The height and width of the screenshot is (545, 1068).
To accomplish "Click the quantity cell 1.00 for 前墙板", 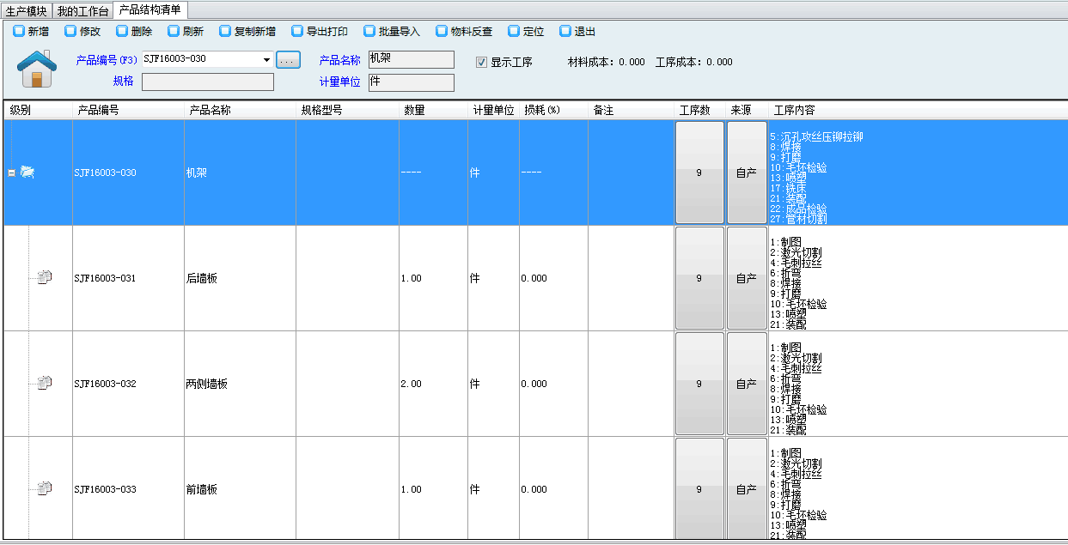I will point(434,489).
